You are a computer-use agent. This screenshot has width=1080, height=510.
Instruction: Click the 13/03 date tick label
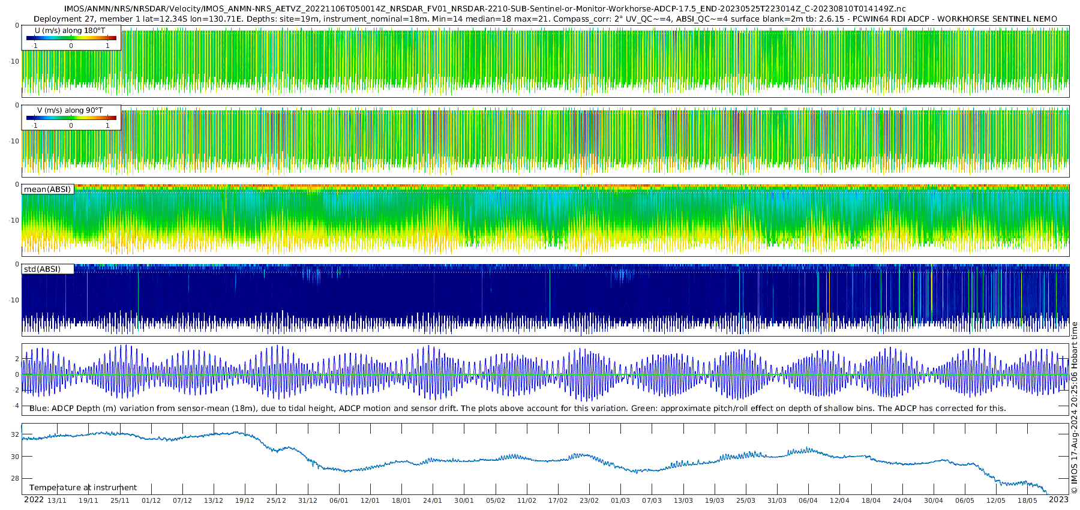(x=683, y=500)
